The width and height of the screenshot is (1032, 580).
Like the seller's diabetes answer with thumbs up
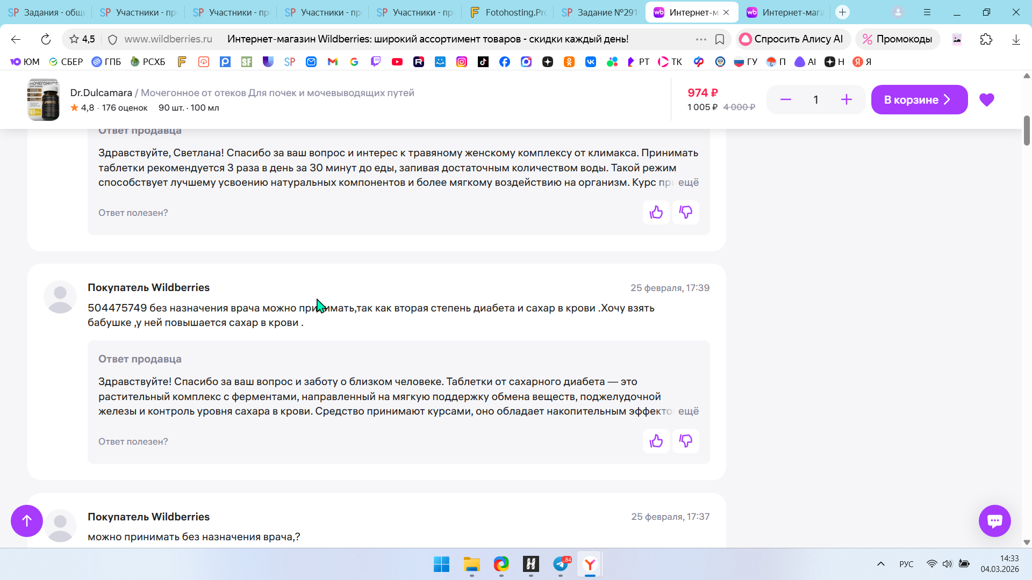656,441
